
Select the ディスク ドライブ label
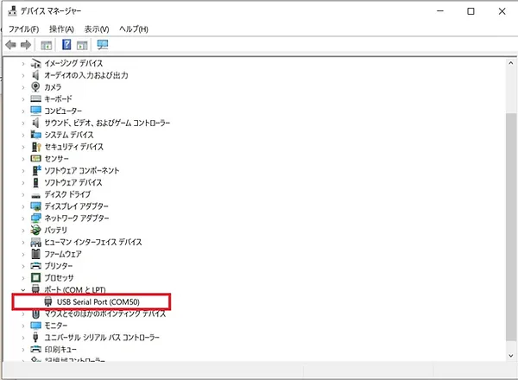tap(67, 194)
